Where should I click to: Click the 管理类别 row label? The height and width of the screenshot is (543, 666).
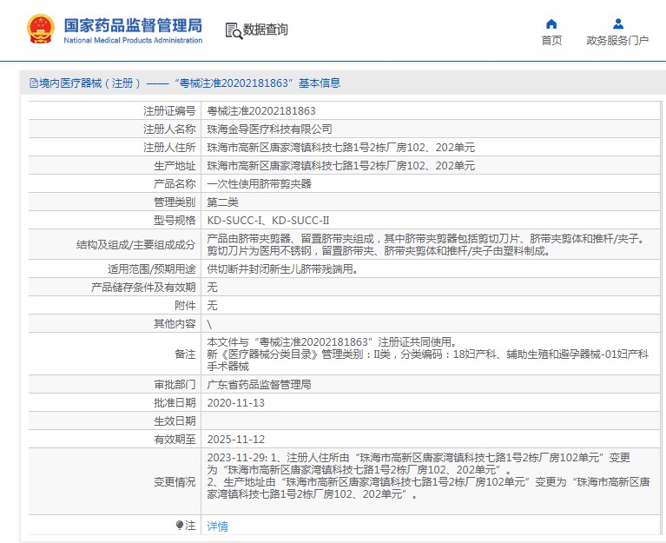tap(175, 202)
